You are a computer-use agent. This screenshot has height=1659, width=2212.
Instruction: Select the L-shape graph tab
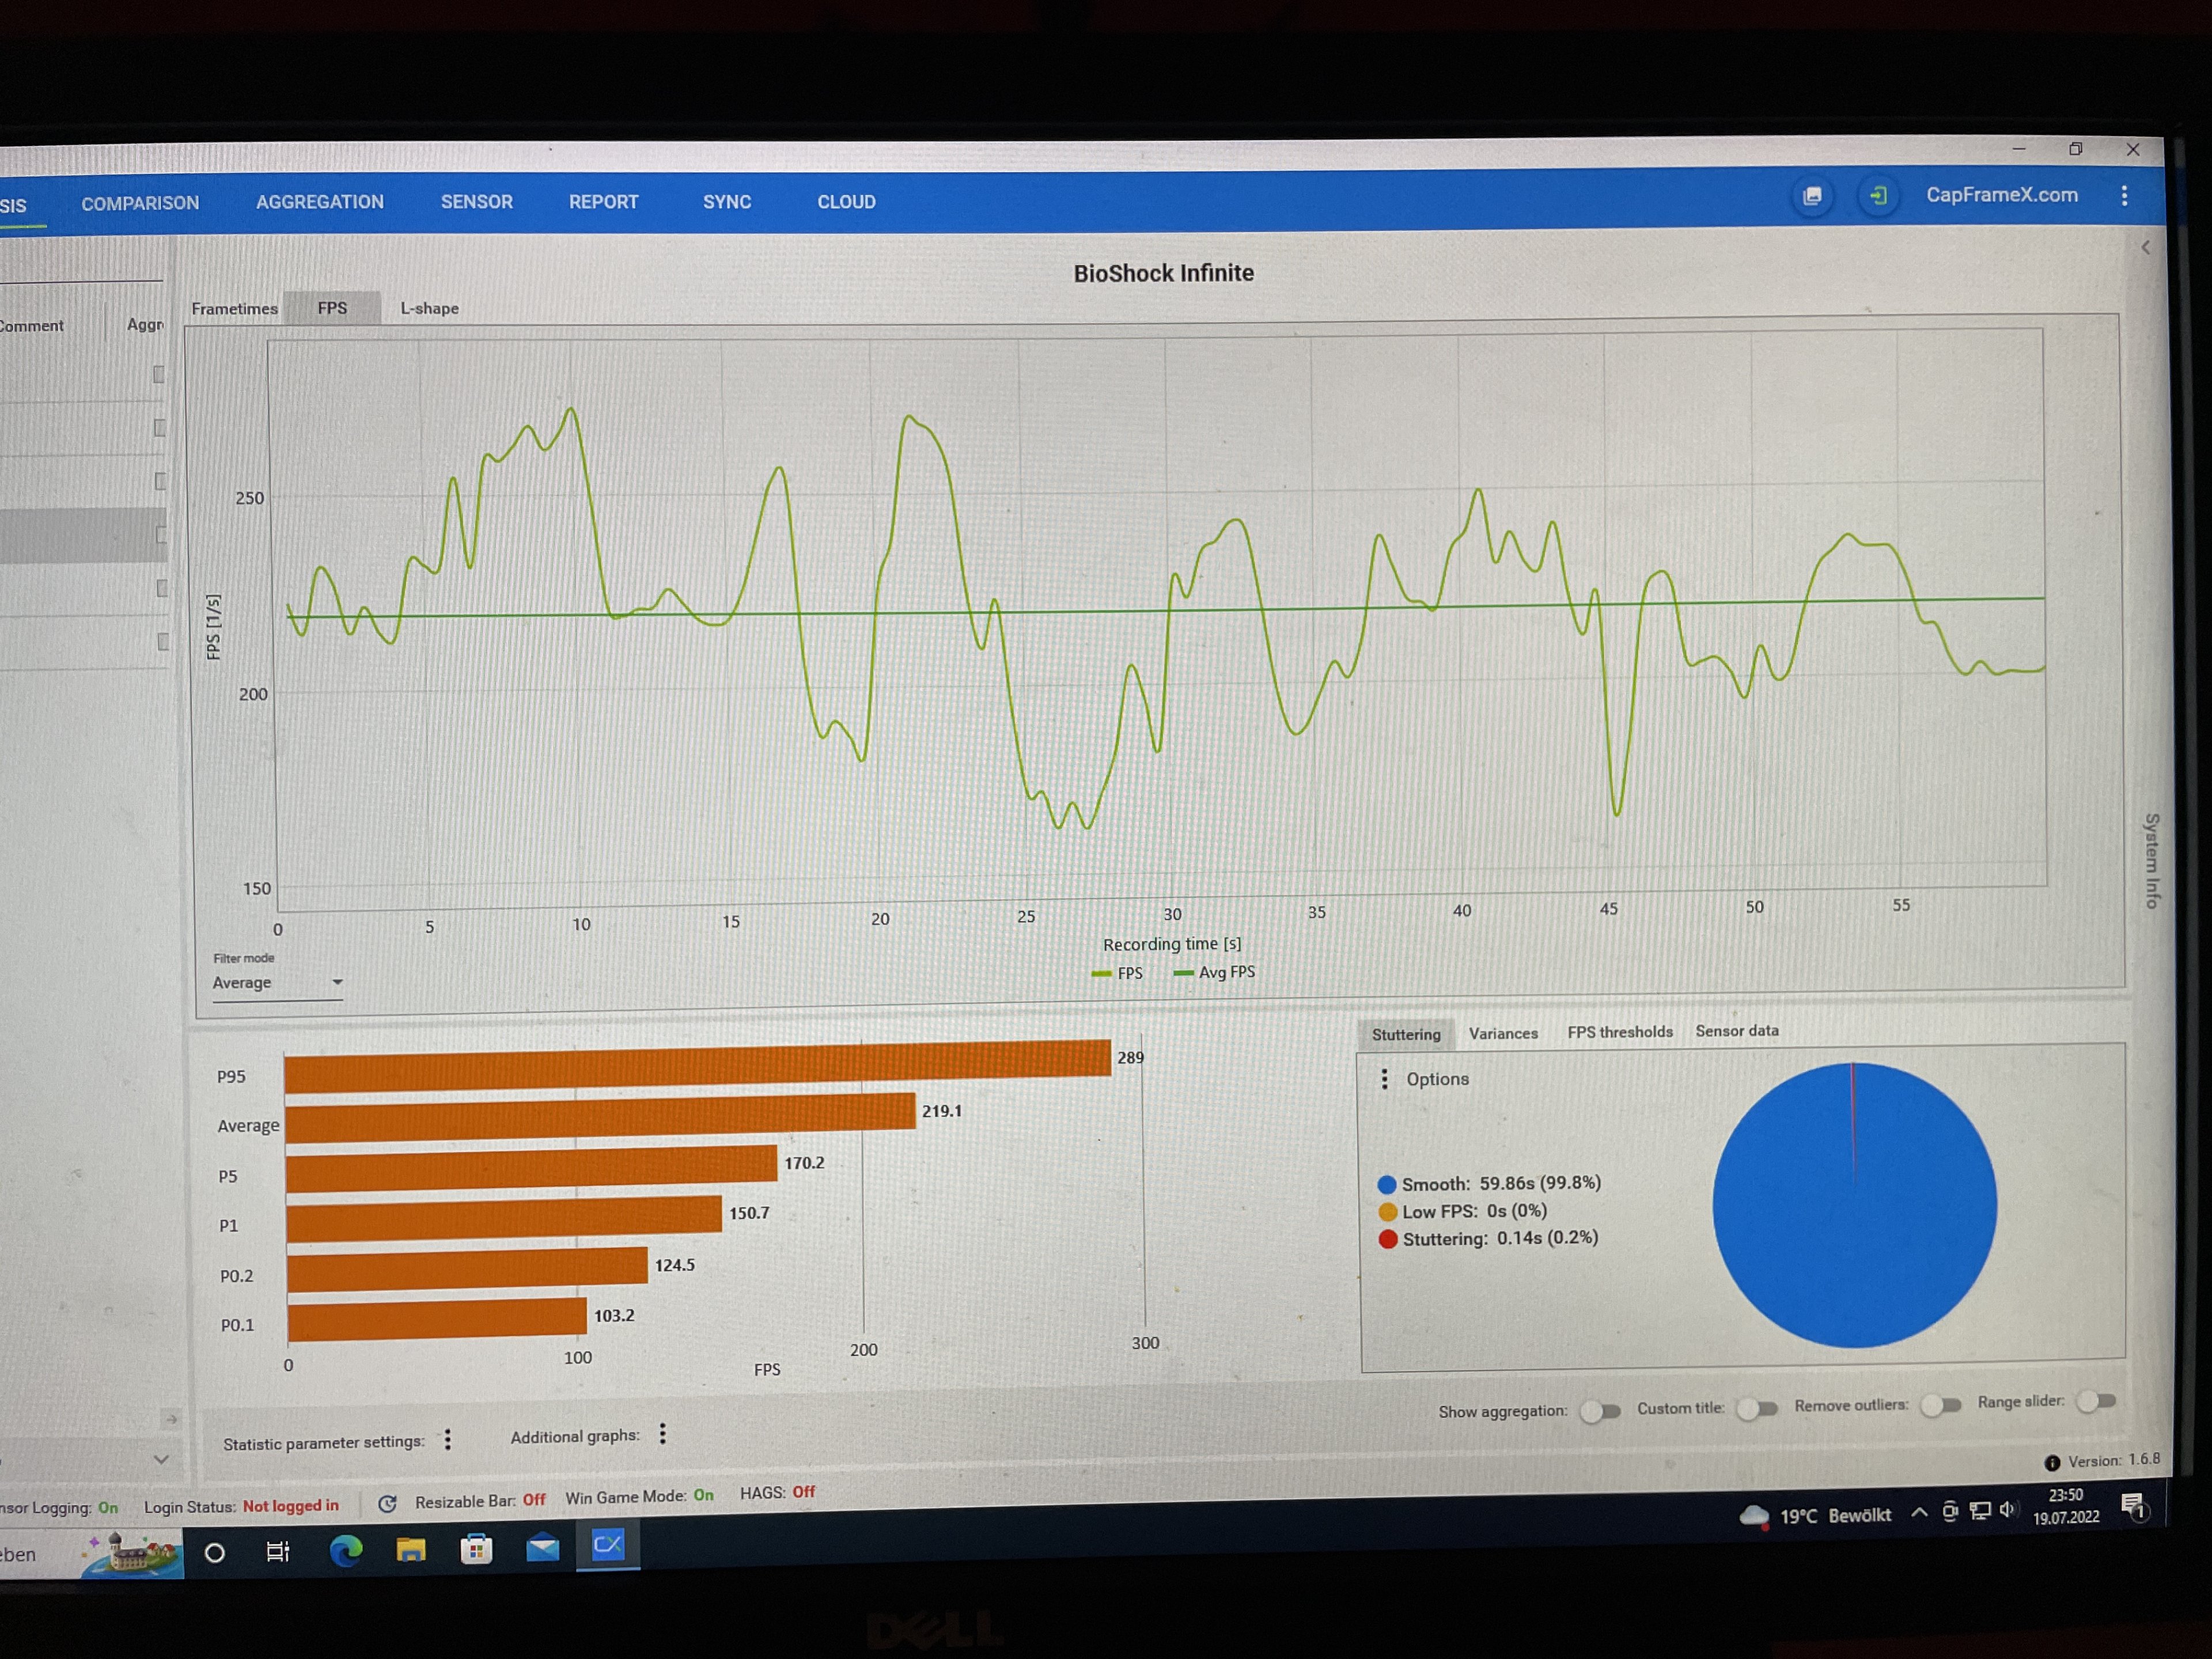click(429, 308)
